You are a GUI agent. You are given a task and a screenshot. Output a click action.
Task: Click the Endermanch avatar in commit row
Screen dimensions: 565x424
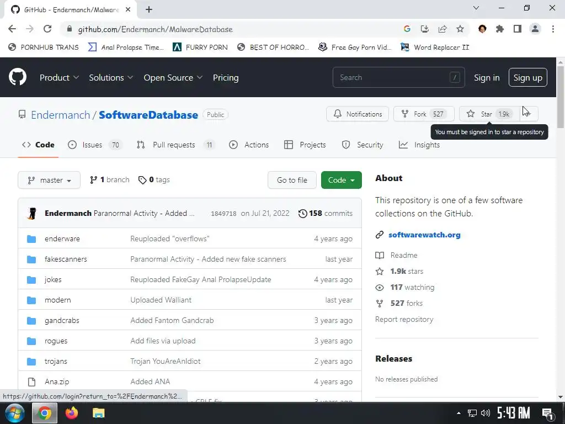(31, 213)
